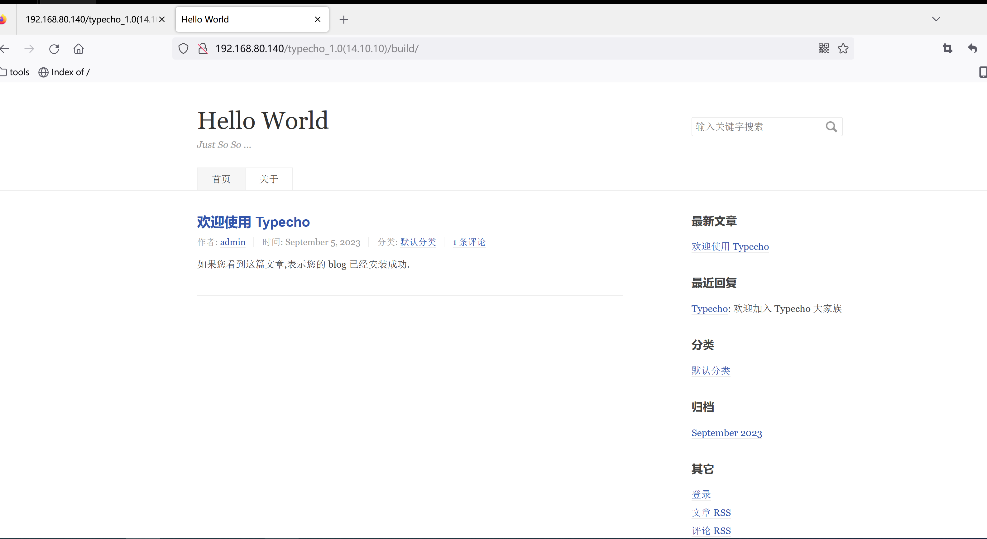Open the September 2023 archive link
Image resolution: width=987 pixels, height=539 pixels.
pyautogui.click(x=726, y=433)
